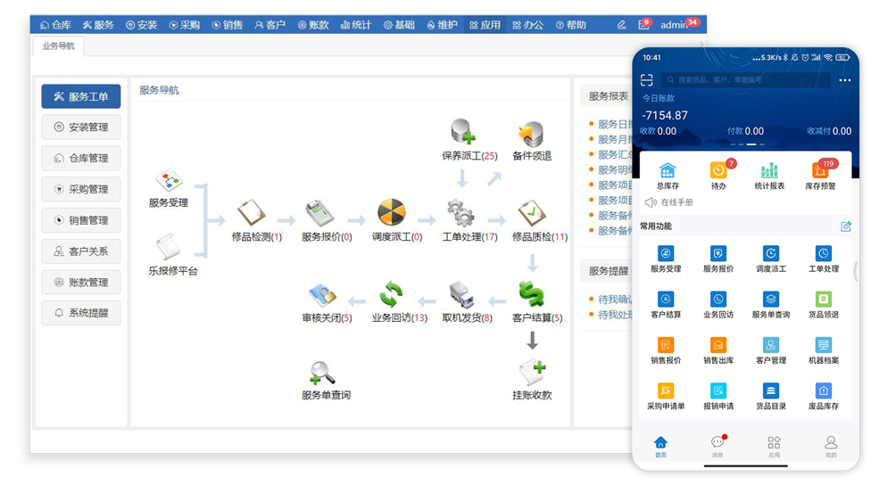879x501 pixels.
Task: Open 调度派工 in the service flow
Action: [x=391, y=214]
